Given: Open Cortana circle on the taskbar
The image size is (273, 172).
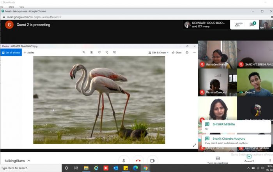Looking at the screenshot, I should pos(66,168).
